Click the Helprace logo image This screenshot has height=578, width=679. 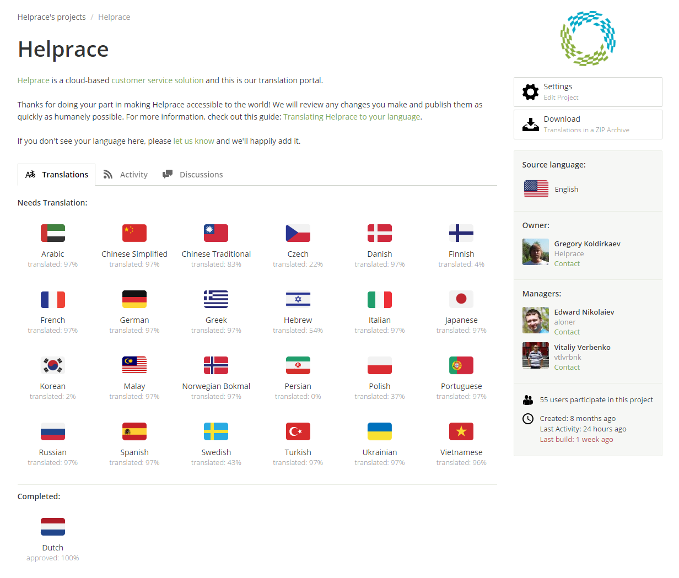tap(588, 38)
